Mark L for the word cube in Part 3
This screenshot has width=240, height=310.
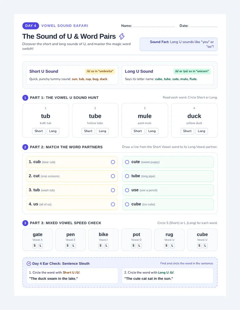click(x=205, y=246)
